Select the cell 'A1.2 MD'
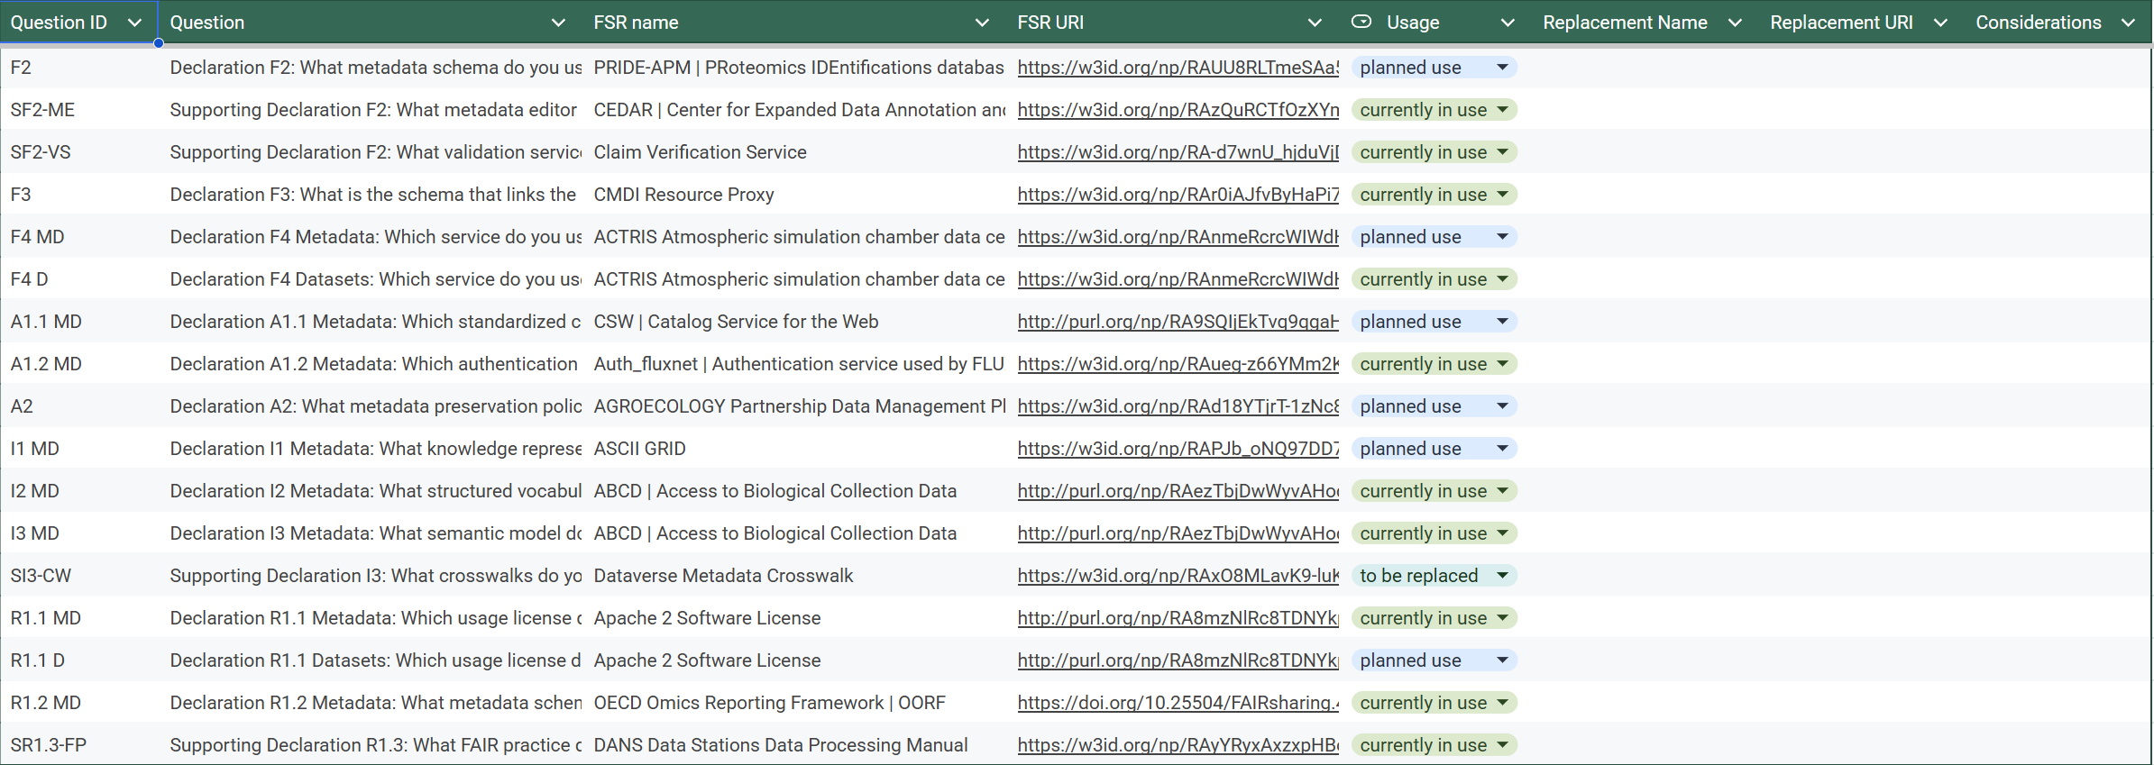Screen dimensions: 2154x765 79,364
